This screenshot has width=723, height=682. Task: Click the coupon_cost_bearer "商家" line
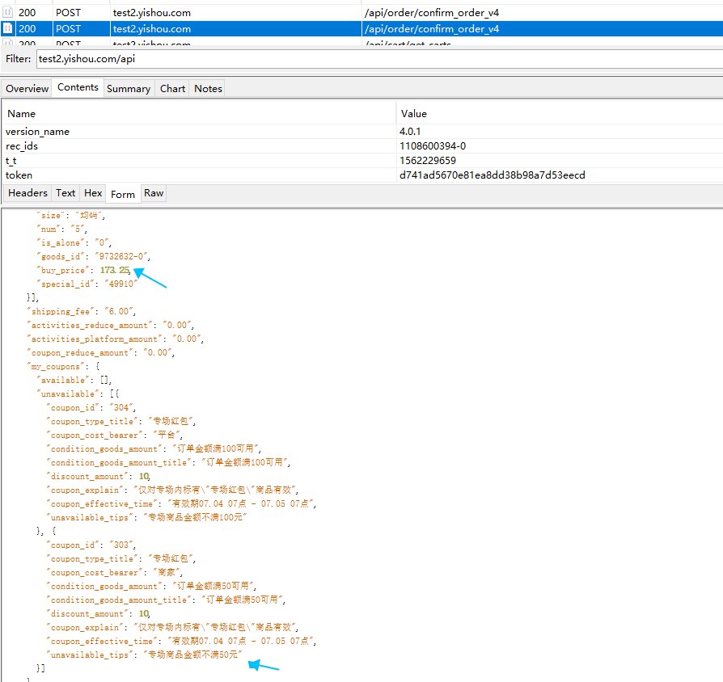point(114,572)
